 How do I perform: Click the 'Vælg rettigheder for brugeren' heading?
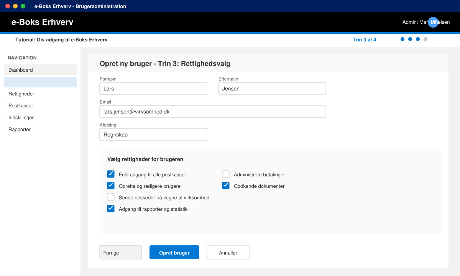coord(145,159)
